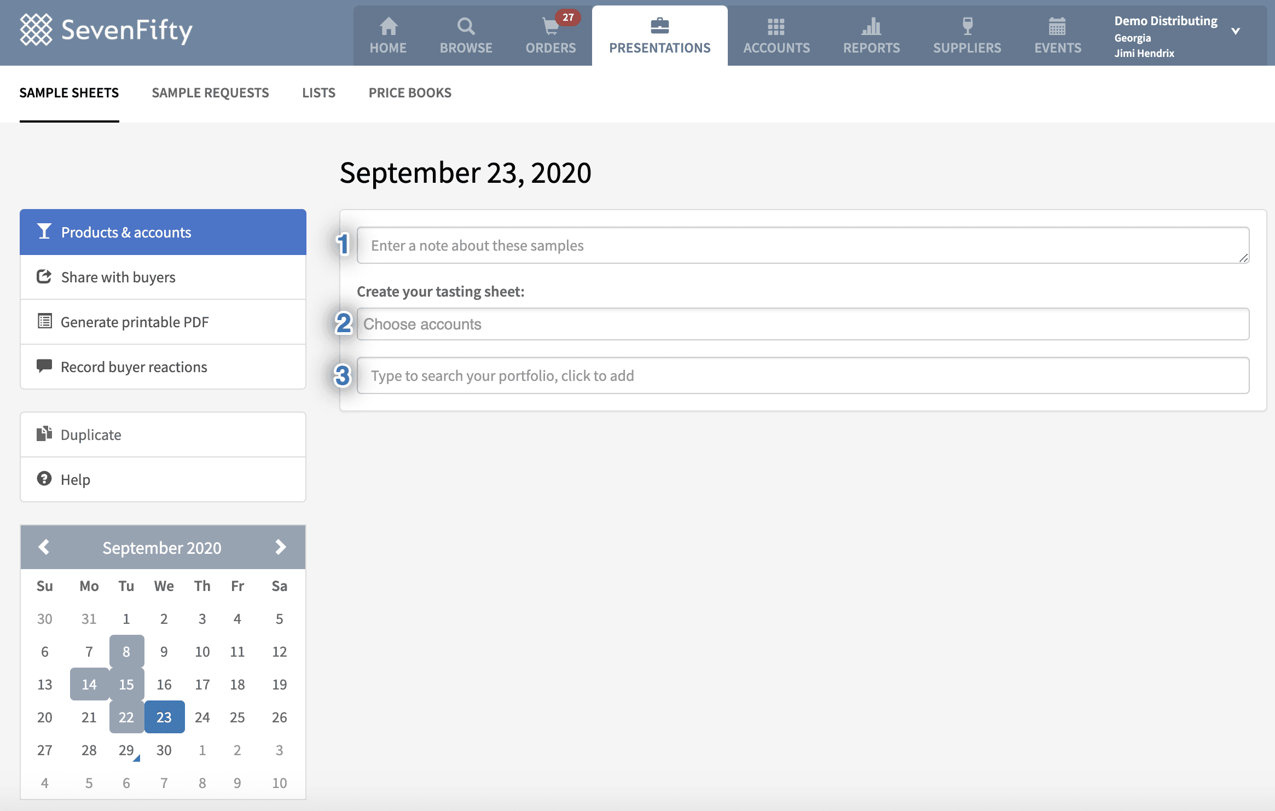
Task: Click Generate printable PDF
Action: 163,322
